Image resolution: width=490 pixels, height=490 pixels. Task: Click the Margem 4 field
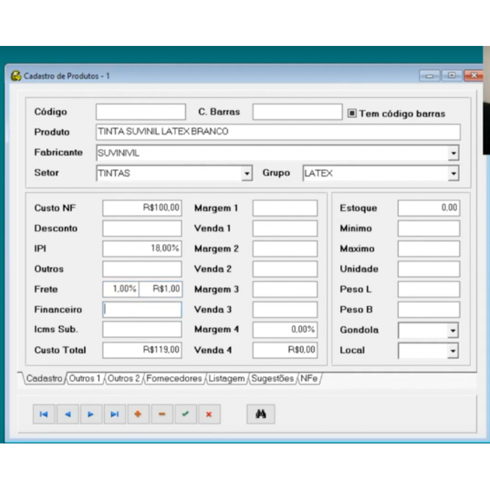(285, 330)
